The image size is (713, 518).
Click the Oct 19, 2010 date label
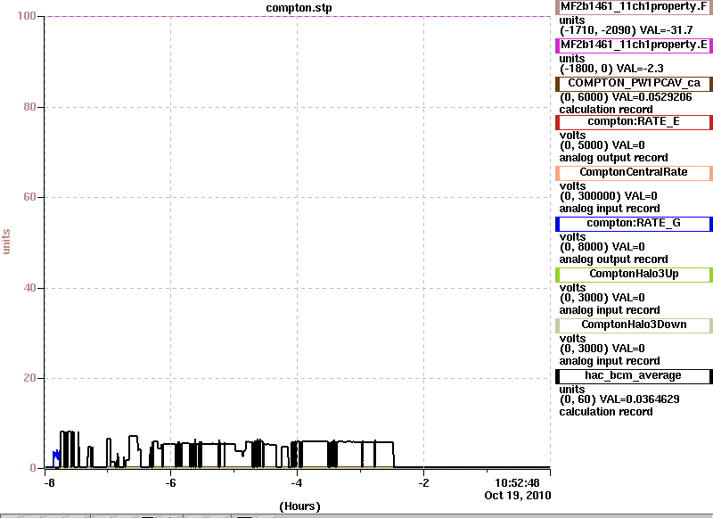[x=518, y=496]
